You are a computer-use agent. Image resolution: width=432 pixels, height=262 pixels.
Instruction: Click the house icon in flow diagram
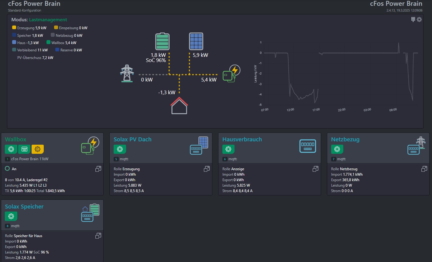point(179,105)
